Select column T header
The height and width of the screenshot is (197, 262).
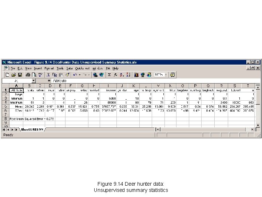pyautogui.click(x=248, y=86)
